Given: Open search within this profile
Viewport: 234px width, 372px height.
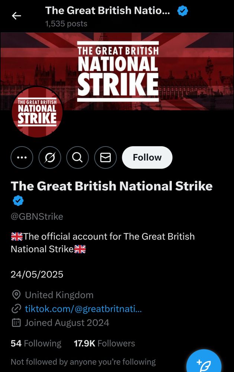Looking at the screenshot, I should tap(77, 157).
